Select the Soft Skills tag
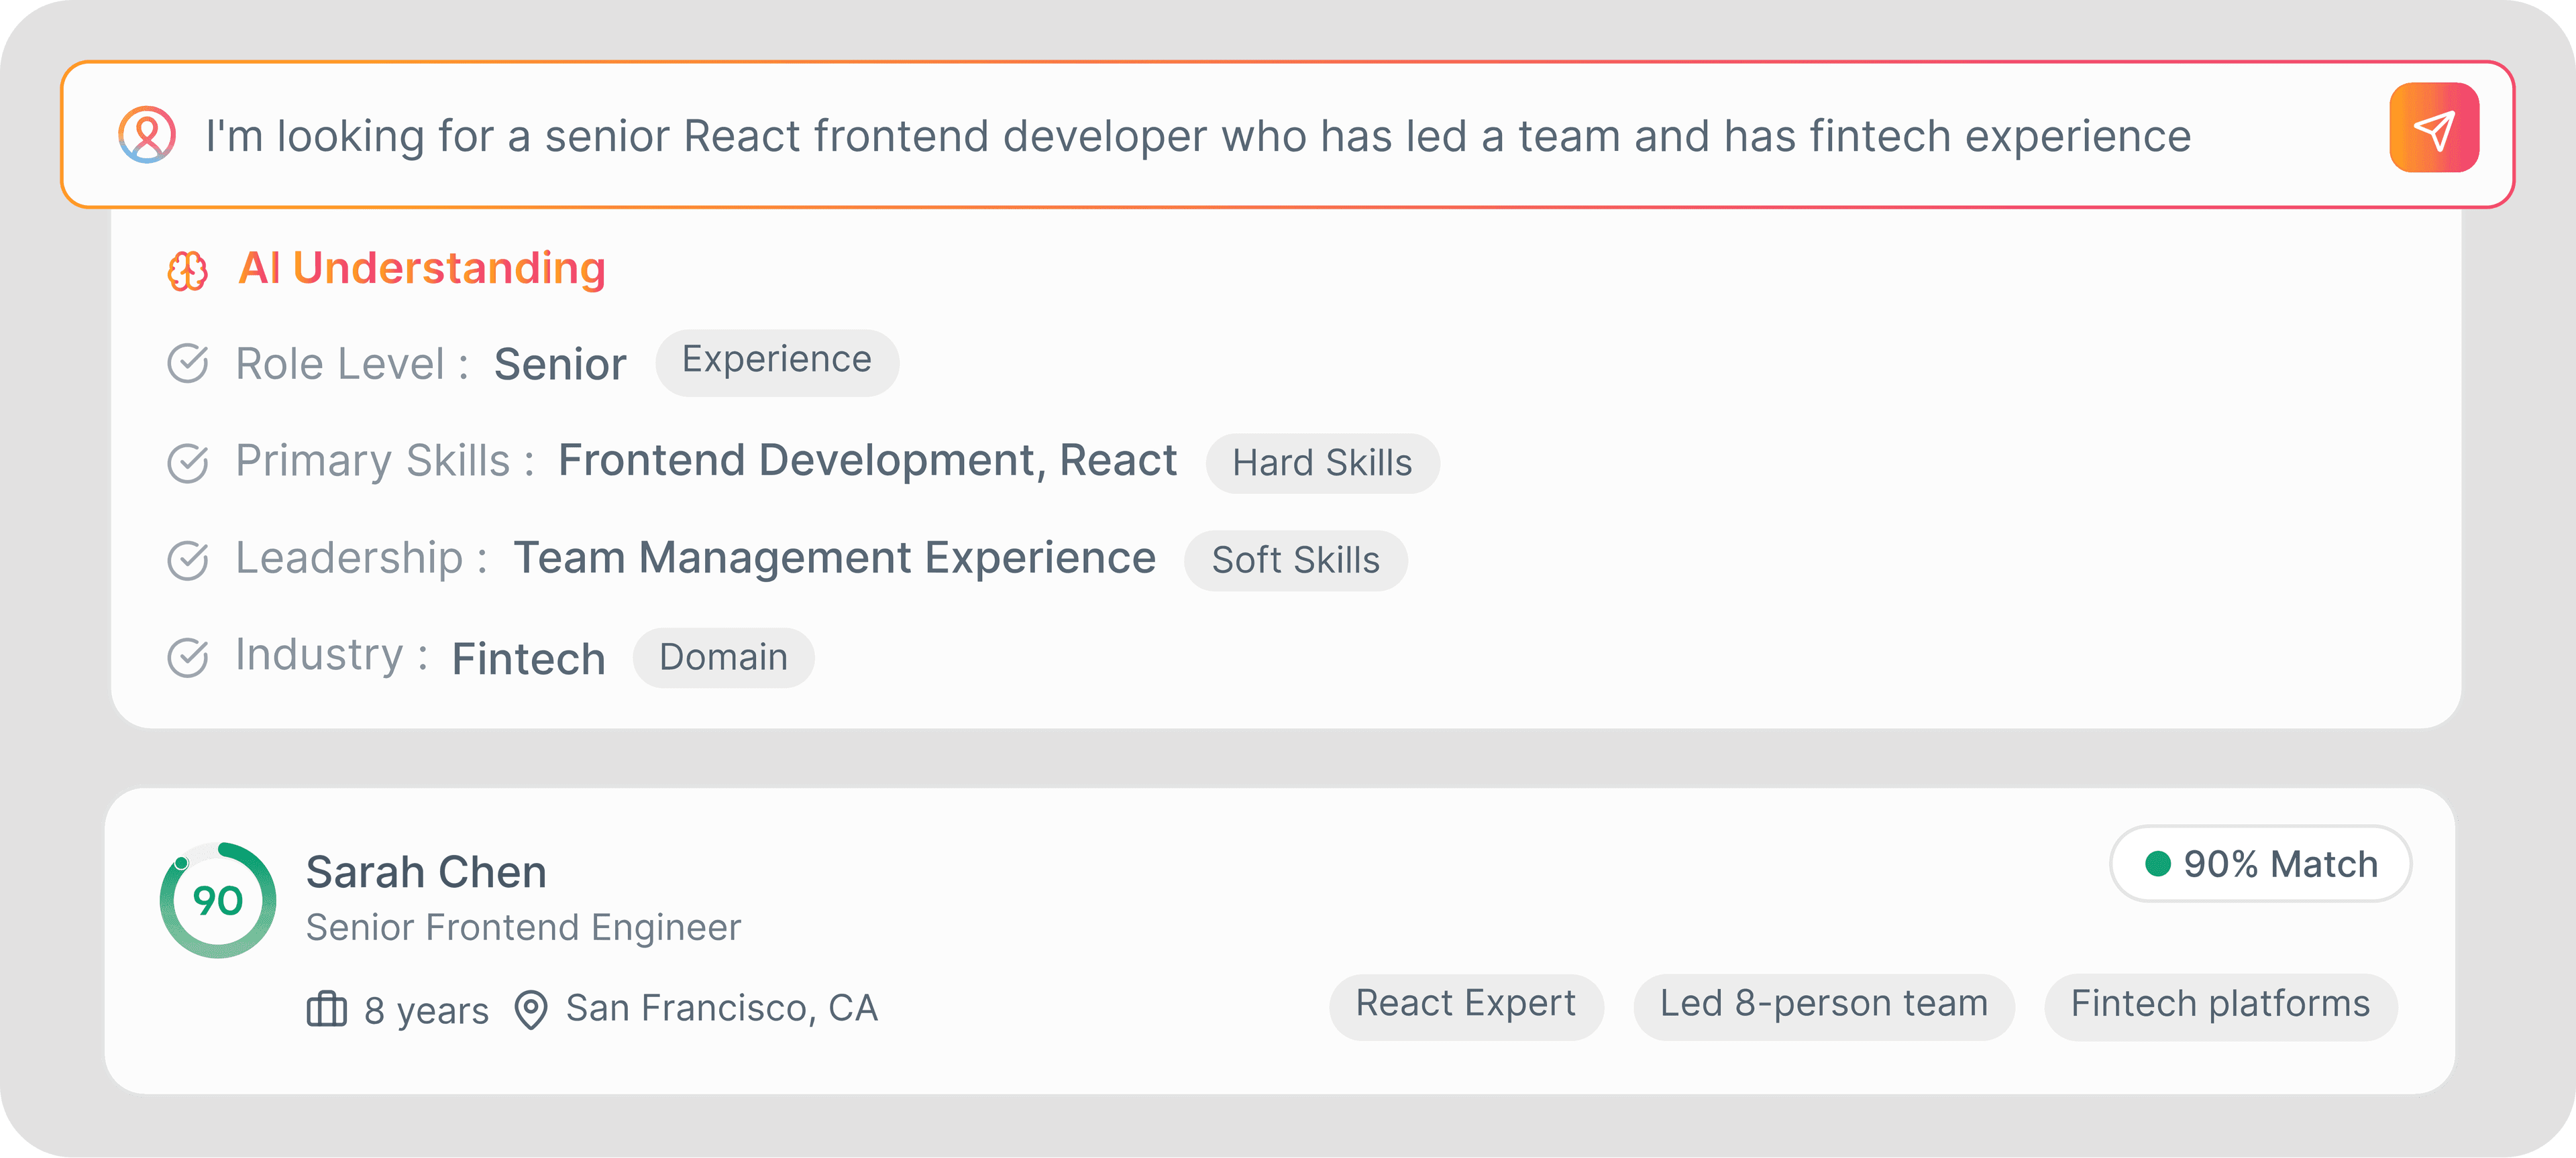Image resolution: width=2576 pixels, height=1158 pixels. pos(1295,561)
